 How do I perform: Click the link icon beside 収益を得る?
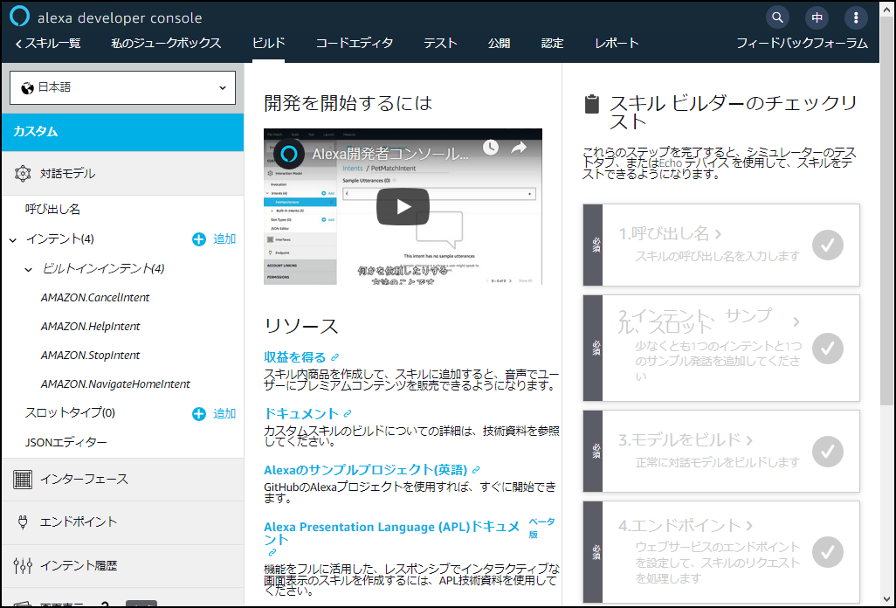334,357
